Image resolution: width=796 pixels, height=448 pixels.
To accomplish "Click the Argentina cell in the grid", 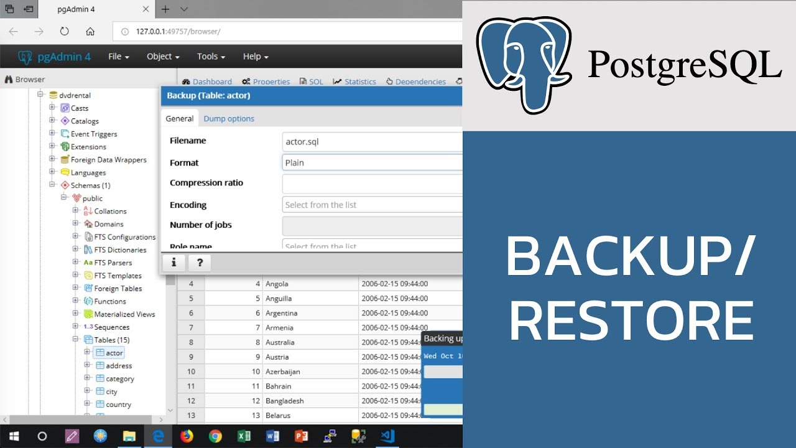I will (x=310, y=313).
